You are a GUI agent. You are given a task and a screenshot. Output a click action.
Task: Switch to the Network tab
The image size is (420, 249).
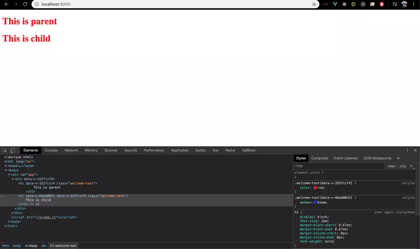tap(71, 150)
